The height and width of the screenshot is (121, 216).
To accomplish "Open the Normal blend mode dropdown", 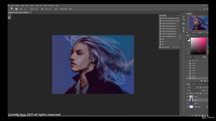I will (x=193, y=90).
